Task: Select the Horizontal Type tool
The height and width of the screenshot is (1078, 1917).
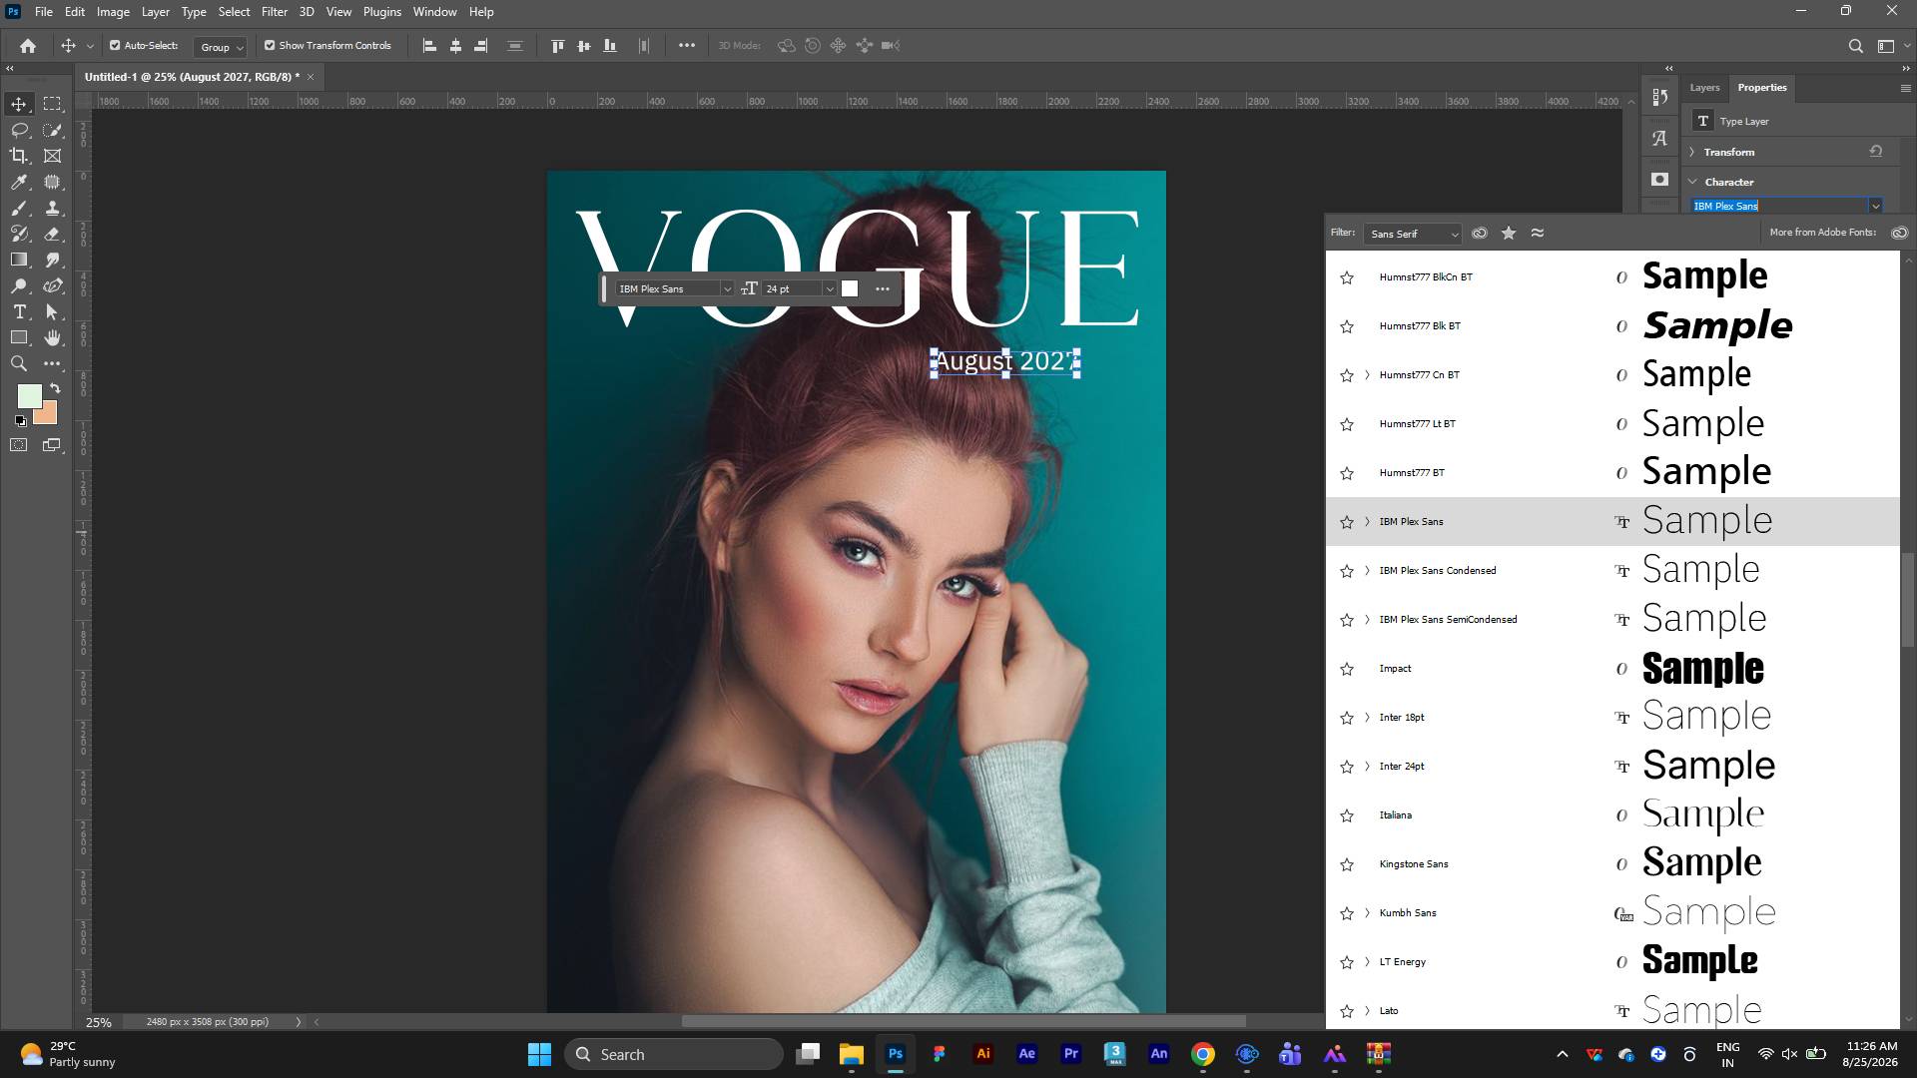Action: 19,312
